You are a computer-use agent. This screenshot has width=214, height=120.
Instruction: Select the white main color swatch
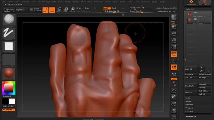(12, 101)
